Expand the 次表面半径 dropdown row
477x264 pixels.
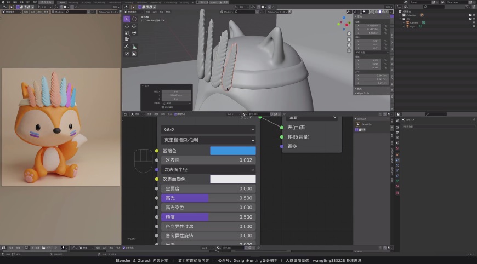[x=208, y=170]
